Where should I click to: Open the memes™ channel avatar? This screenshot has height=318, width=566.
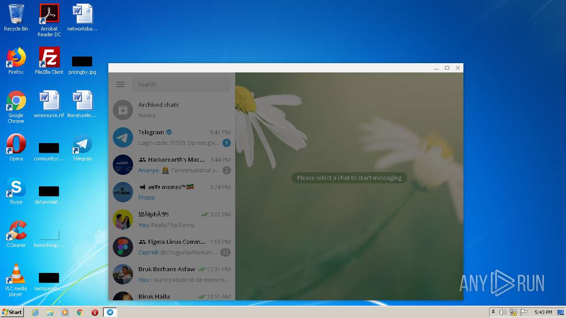click(x=123, y=192)
